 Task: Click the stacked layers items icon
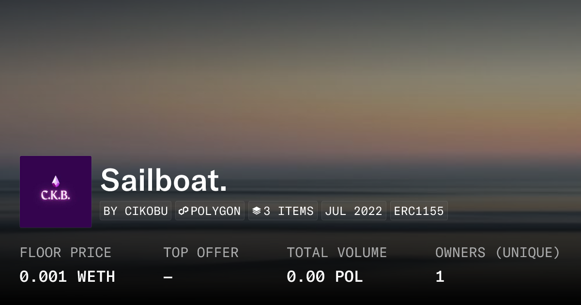pyautogui.click(x=257, y=211)
